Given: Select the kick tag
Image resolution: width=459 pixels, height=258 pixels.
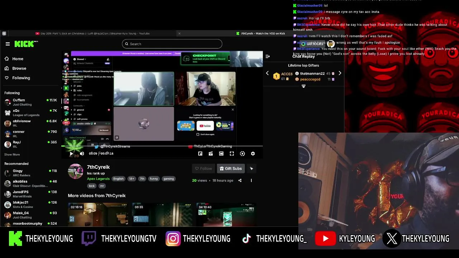Looking at the screenshot, I should [x=92, y=186].
